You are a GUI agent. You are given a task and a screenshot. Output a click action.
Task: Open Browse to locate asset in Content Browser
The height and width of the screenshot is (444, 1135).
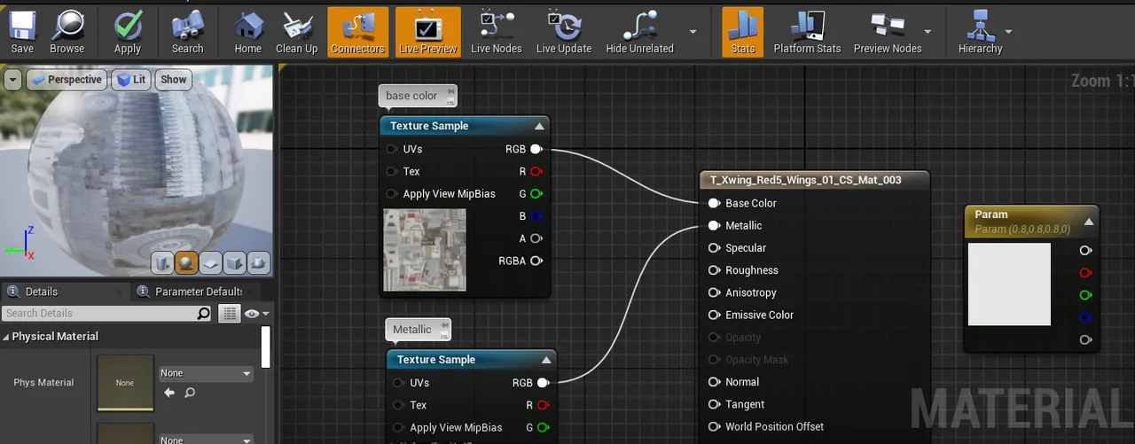(67, 32)
